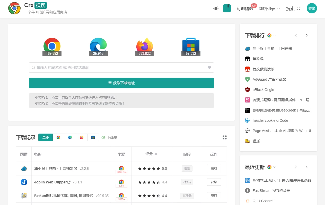325x205 pixels.
Task: Switch 下载记录 to grid view icon
Action: click(225, 137)
